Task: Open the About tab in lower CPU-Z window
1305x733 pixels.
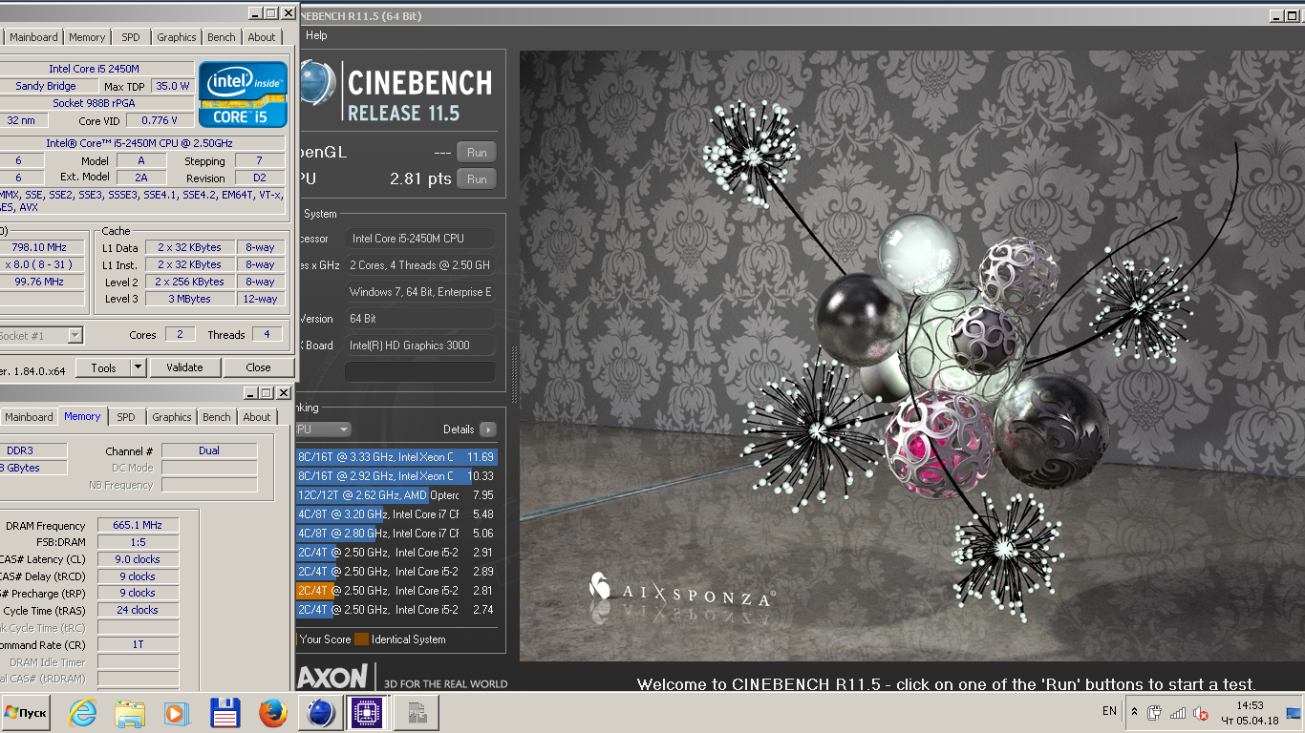Action: click(257, 417)
